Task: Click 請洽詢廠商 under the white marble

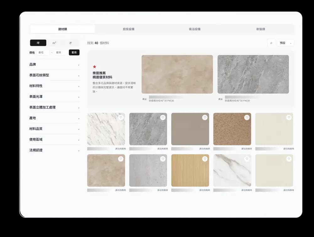Action: pos(121,149)
